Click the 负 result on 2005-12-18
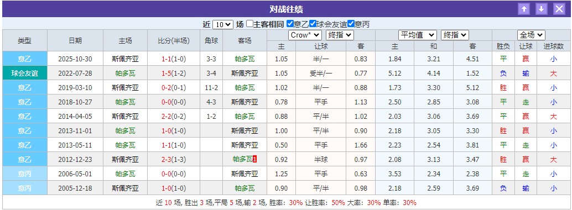 pyautogui.click(x=503, y=188)
